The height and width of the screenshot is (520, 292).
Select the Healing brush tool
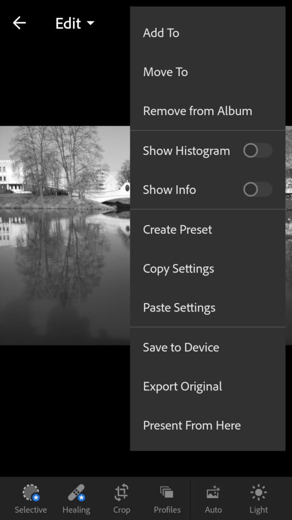76,499
